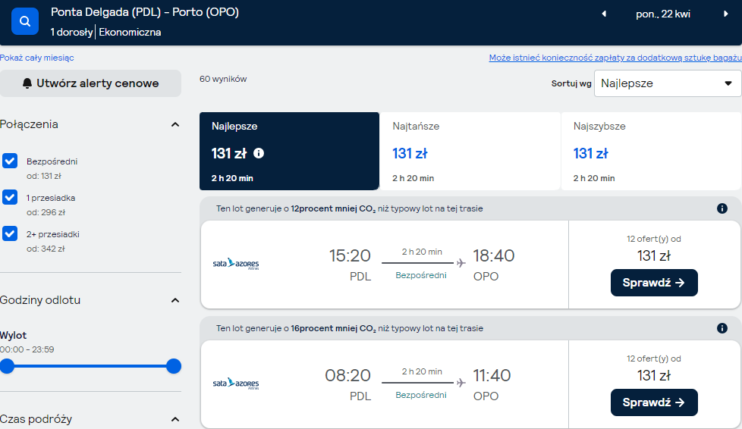This screenshot has width=742, height=429.
Task: Open CO2 info icon for 15:20 flight
Action: [722, 208]
